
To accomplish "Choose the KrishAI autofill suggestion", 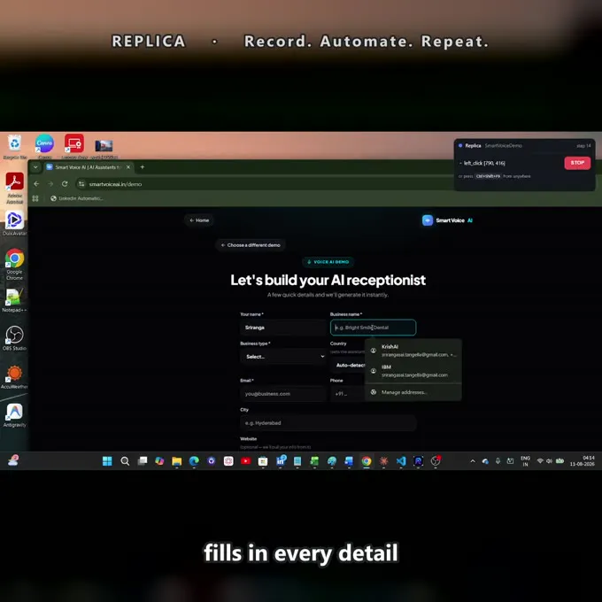I will [413, 351].
